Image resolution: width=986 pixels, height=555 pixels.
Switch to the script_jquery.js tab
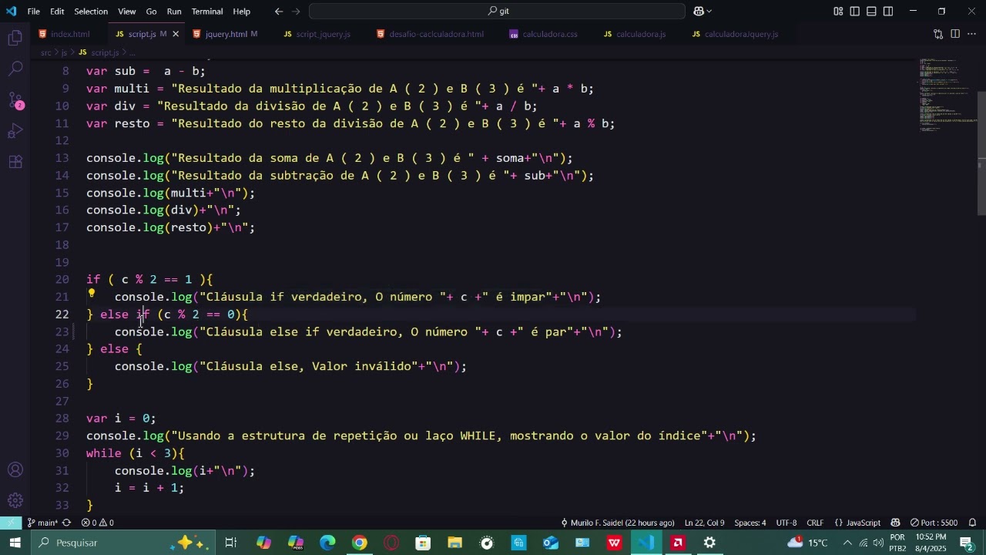tap(322, 35)
